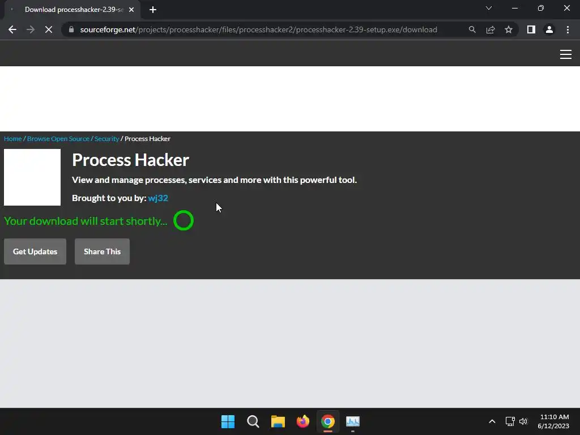Viewport: 580px width, 435px height.
Task: Open volume control tray icon
Action: (x=523, y=421)
